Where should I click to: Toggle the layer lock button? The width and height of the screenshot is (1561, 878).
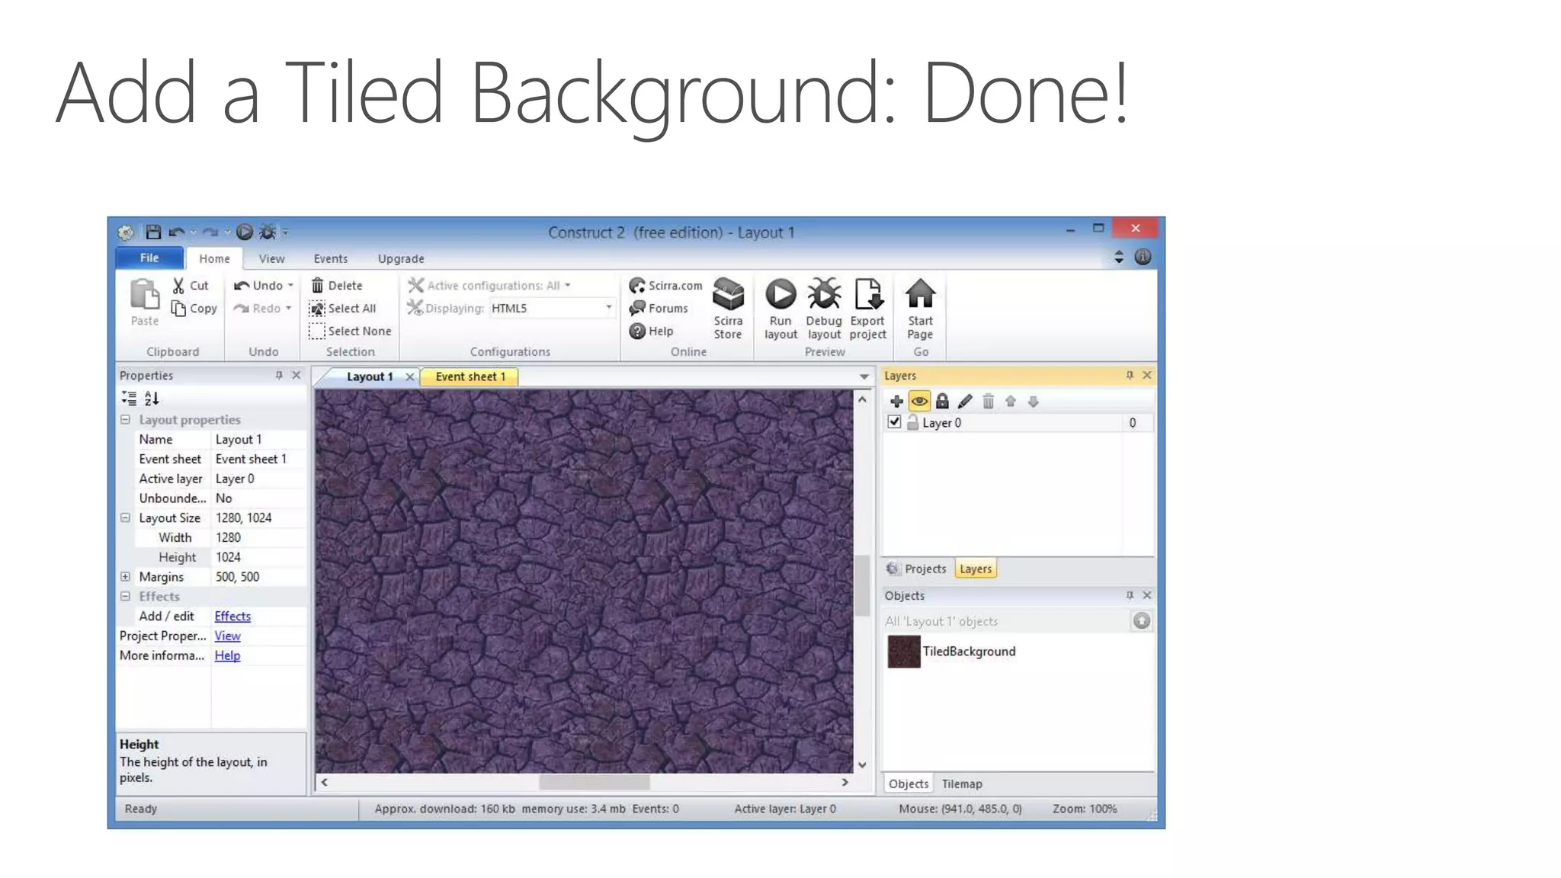click(x=942, y=401)
